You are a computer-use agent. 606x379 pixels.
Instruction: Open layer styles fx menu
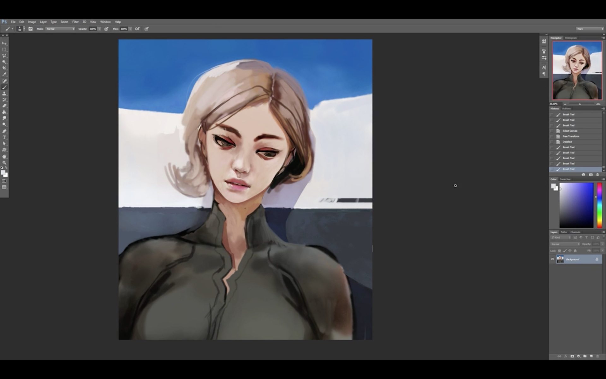point(566,356)
